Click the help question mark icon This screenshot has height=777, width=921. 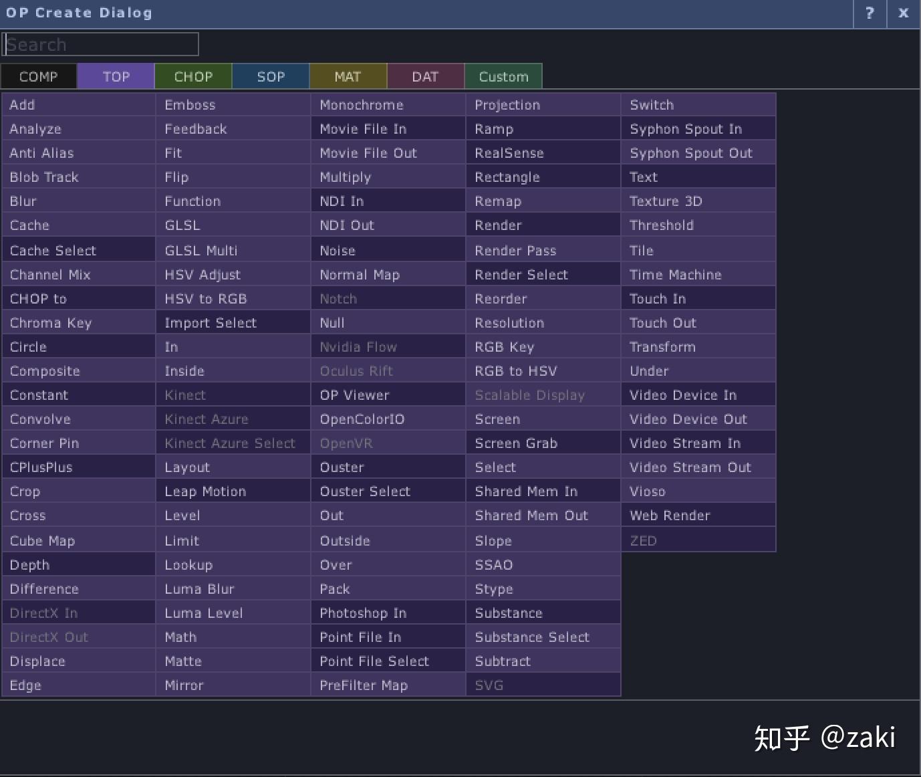[869, 13]
